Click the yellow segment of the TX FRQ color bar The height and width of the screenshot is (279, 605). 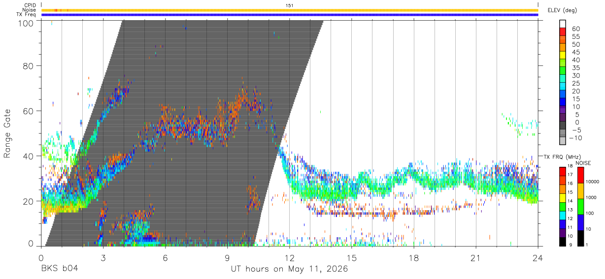click(x=562, y=197)
